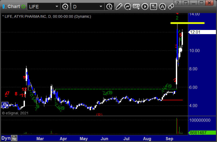Click the May label on time axis
This screenshot has height=142, width=217.
click(84, 139)
